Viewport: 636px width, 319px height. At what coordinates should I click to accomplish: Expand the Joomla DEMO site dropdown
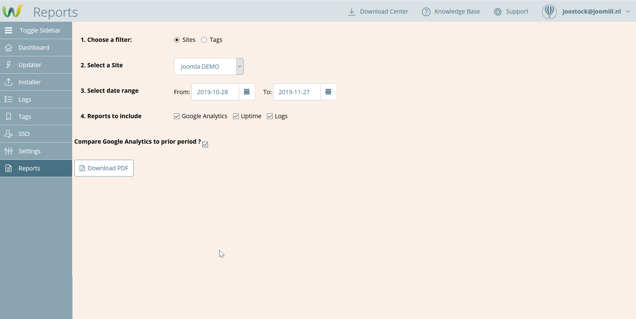click(240, 66)
